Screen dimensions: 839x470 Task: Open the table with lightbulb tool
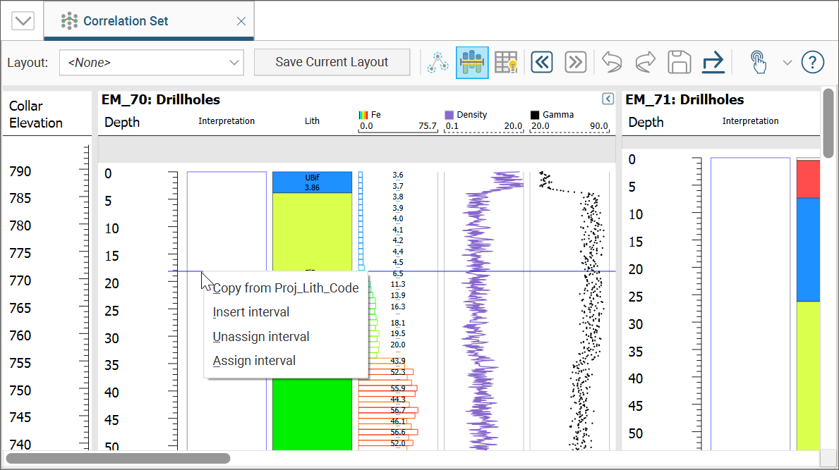pos(506,63)
